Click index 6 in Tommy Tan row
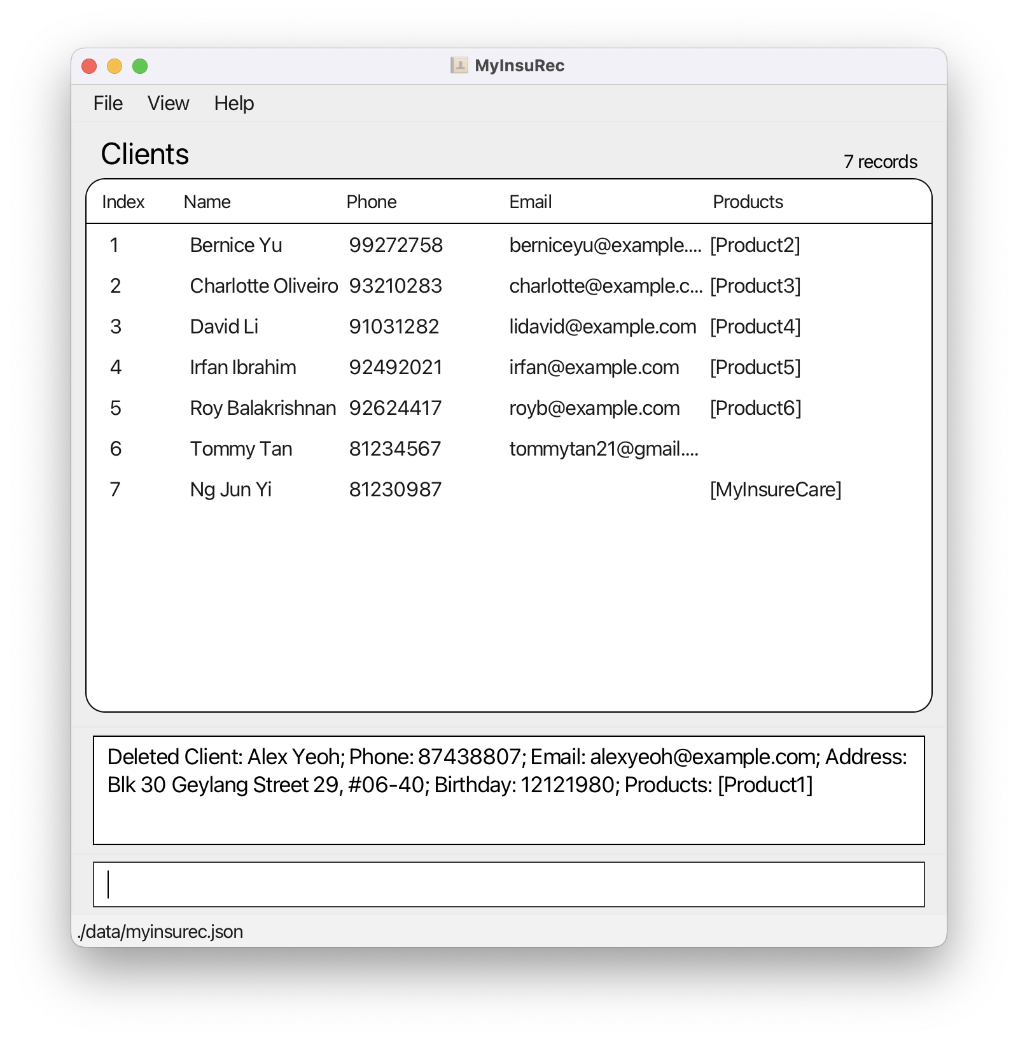 (x=115, y=449)
